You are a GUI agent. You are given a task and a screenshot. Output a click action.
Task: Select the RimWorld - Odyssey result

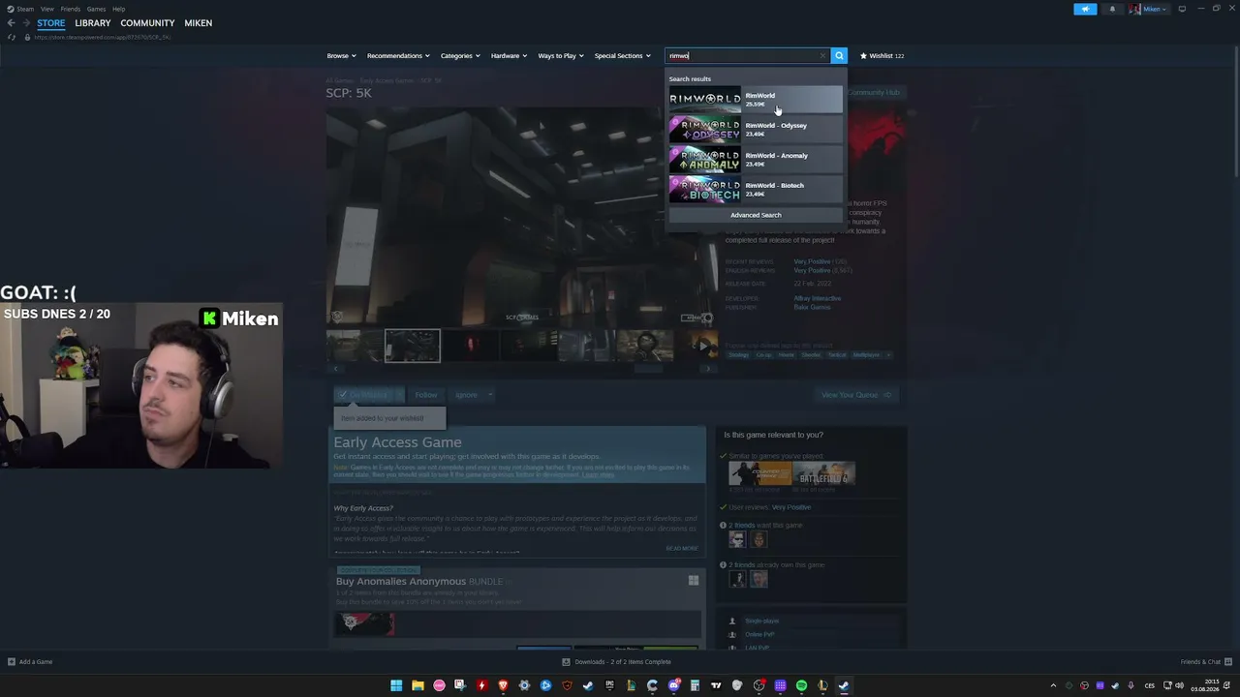pos(756,129)
